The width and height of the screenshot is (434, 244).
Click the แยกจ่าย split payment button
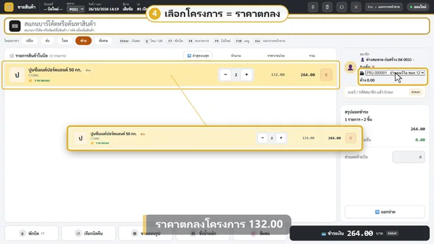pyautogui.click(x=384, y=211)
